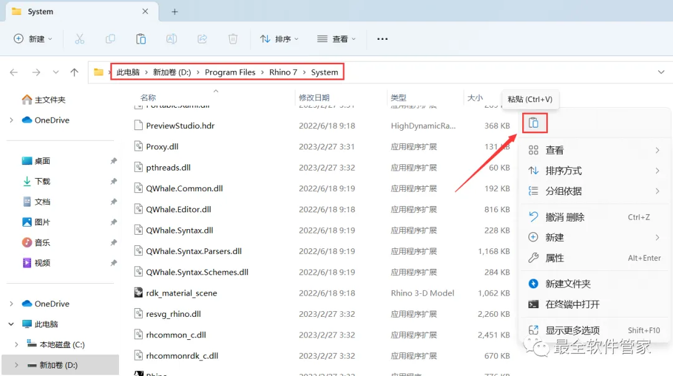Image resolution: width=673 pixels, height=376 pixels.
Task: Click the Rename icon in toolbar
Action: [x=172, y=39]
